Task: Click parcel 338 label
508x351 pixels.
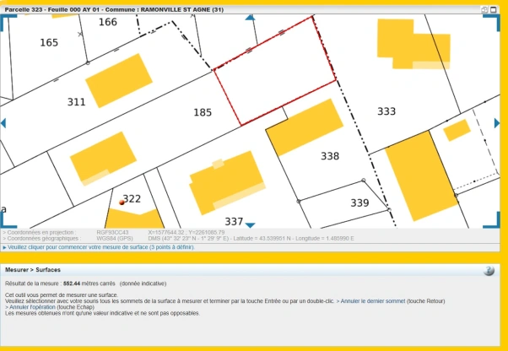Action: pyautogui.click(x=330, y=156)
